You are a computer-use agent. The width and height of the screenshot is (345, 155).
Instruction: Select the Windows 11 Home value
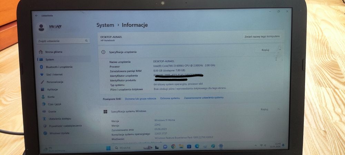click(x=165, y=120)
